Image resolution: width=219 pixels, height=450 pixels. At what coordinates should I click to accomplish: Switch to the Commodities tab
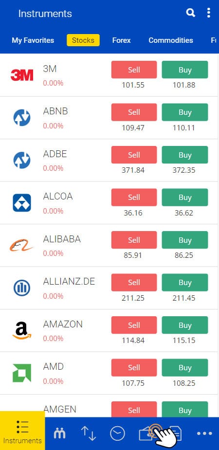(x=171, y=40)
